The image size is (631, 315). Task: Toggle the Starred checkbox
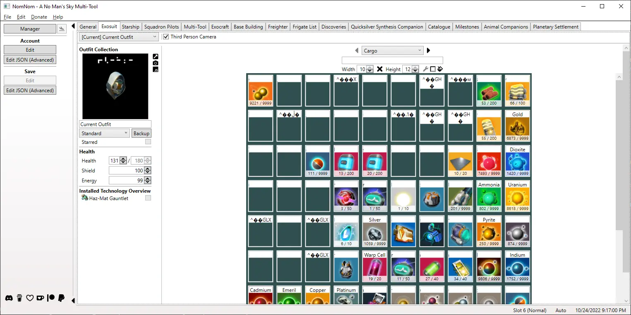pyautogui.click(x=148, y=142)
